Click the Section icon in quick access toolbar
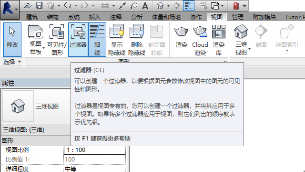Image resolution: width=305 pixels, height=172 pixels. 177,6
